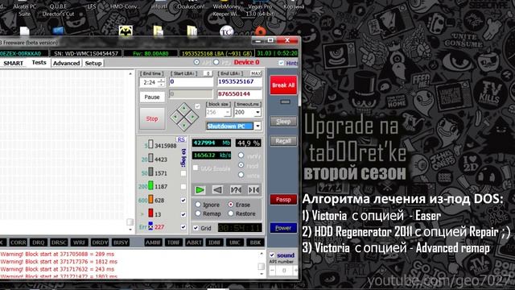Toggle the Hints checkbox
This screenshot has height=290, width=515.
281,63
